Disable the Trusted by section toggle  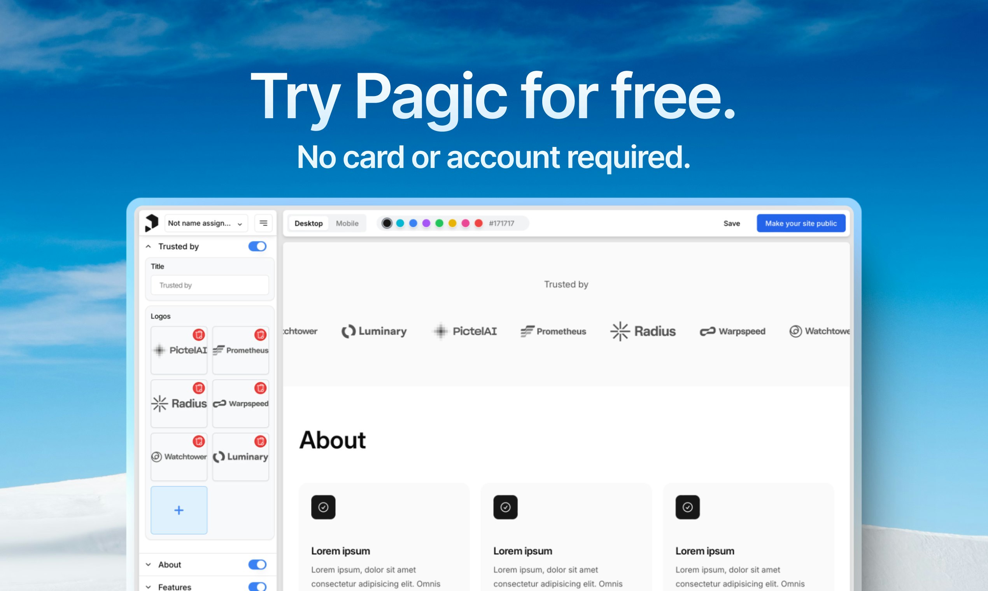[x=257, y=246]
